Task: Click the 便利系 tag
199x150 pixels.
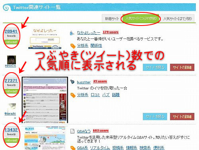Action: (x=159, y=148)
